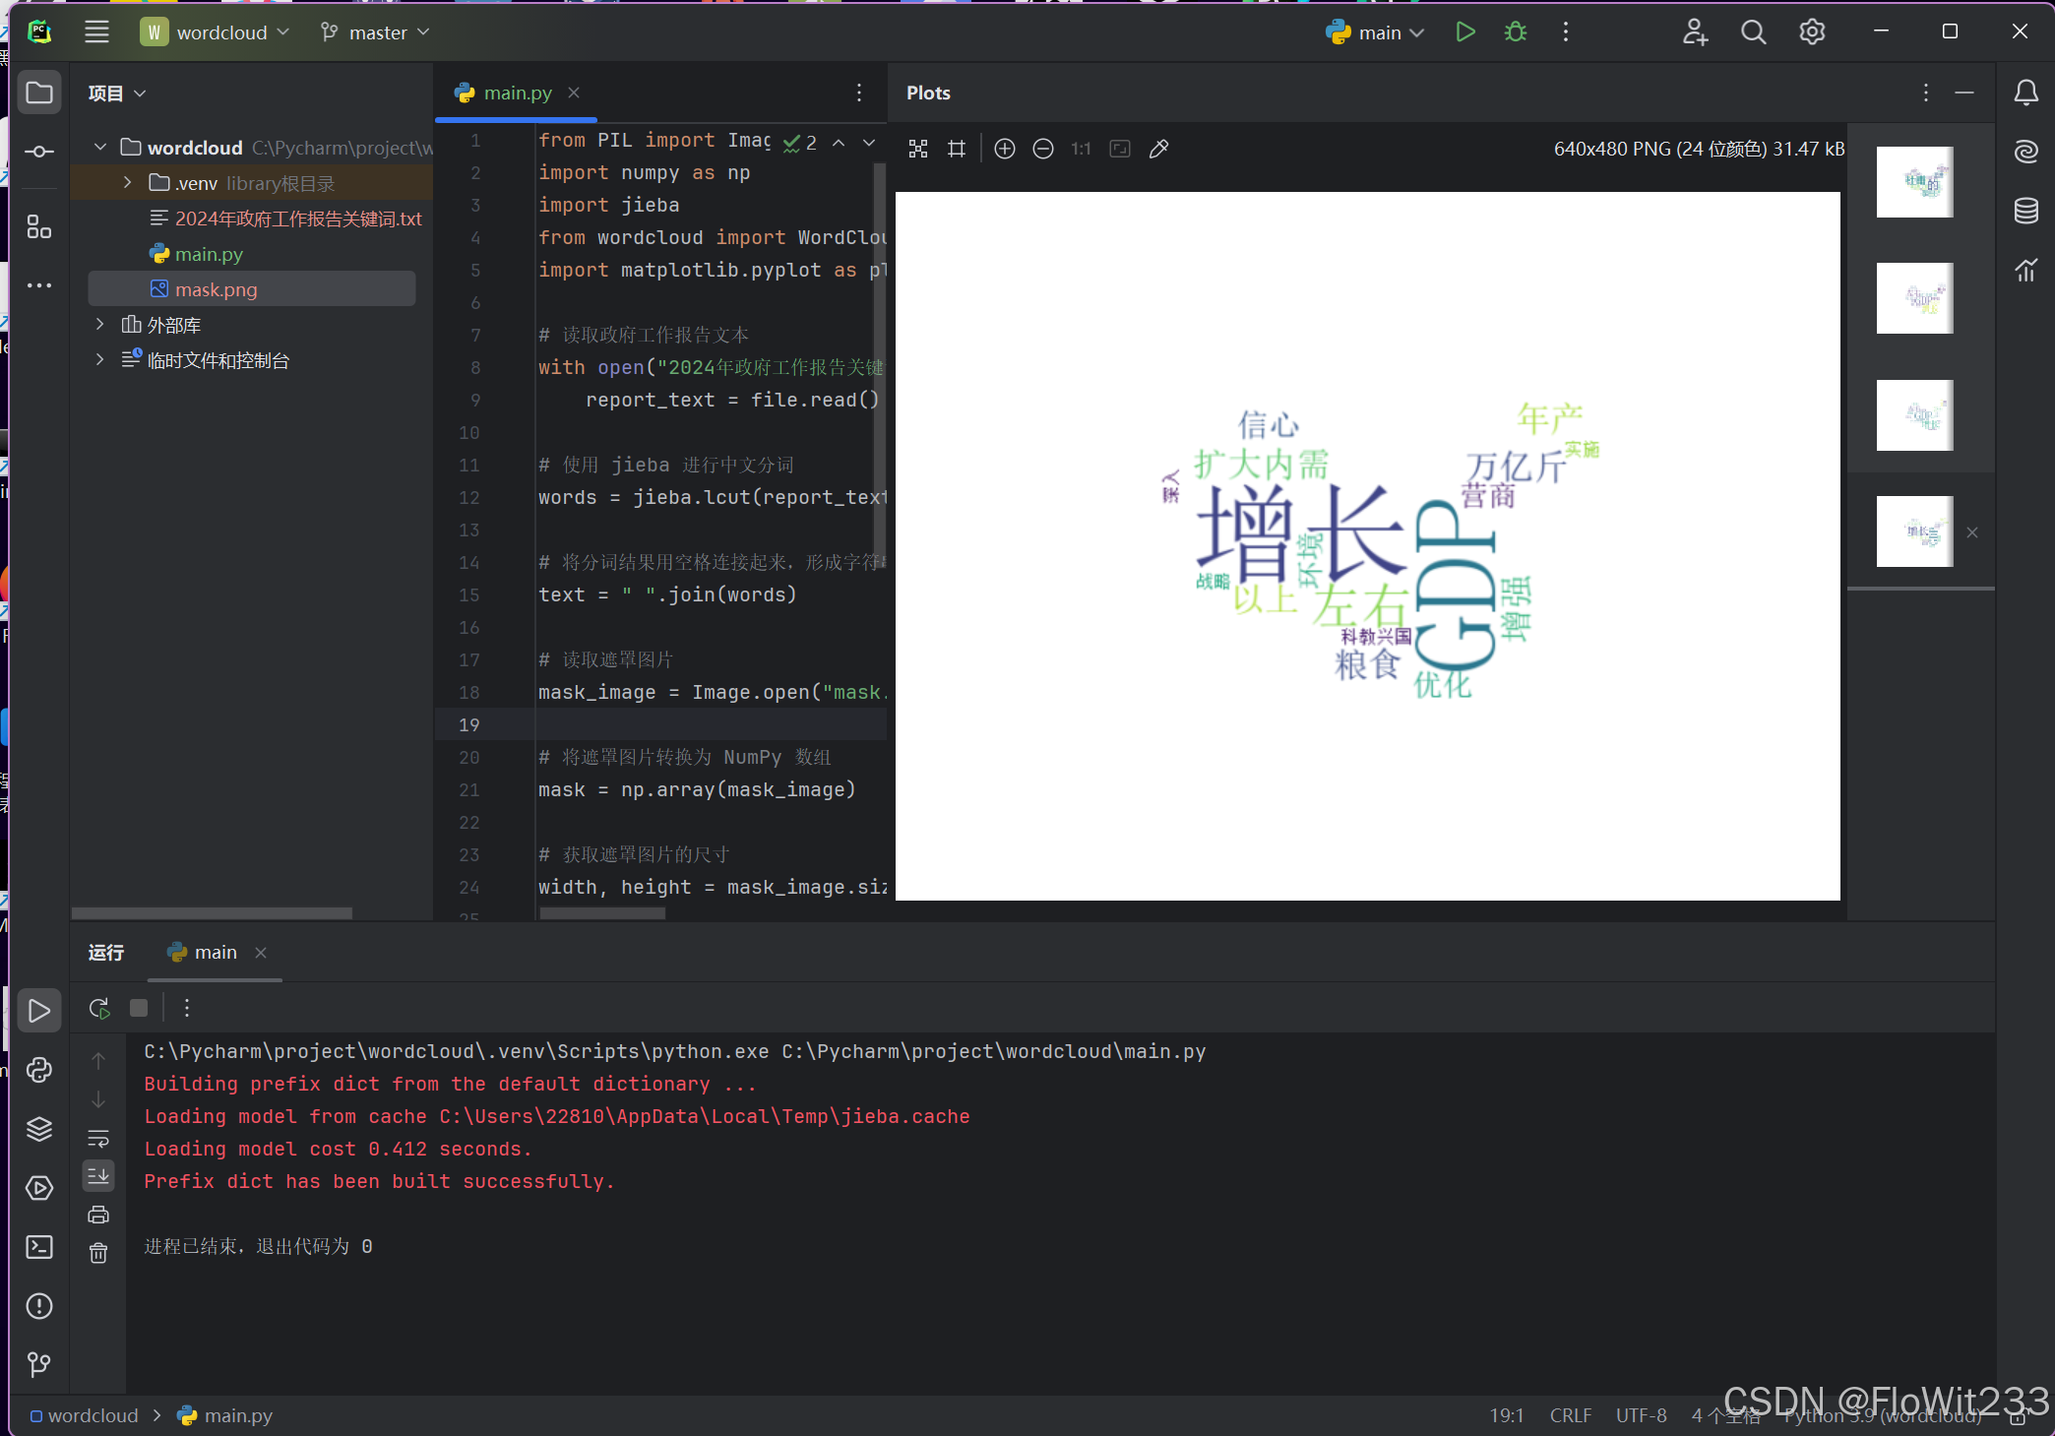The image size is (2055, 1436).
Task: Click the CRLF line separator indicator
Action: click(1570, 1415)
